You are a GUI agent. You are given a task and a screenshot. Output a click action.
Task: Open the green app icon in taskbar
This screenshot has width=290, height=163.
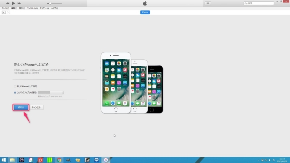[50, 160]
